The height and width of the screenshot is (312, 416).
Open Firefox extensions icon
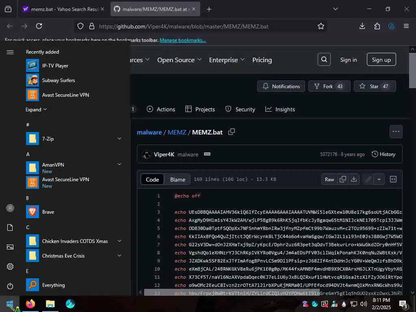click(x=377, y=26)
